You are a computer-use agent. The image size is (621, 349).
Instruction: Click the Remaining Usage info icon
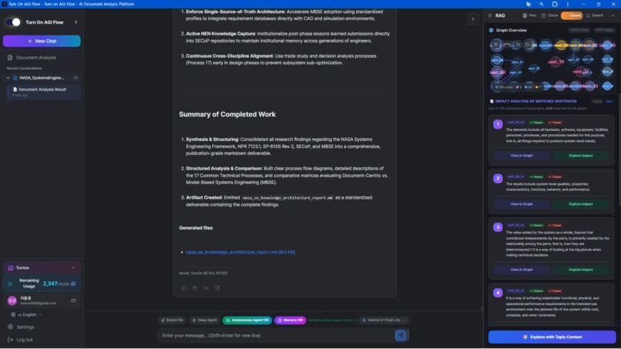(73, 284)
